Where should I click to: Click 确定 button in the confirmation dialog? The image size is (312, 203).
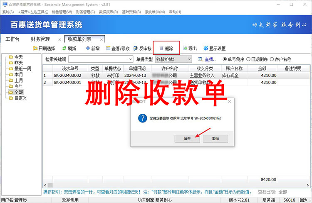[187, 139]
